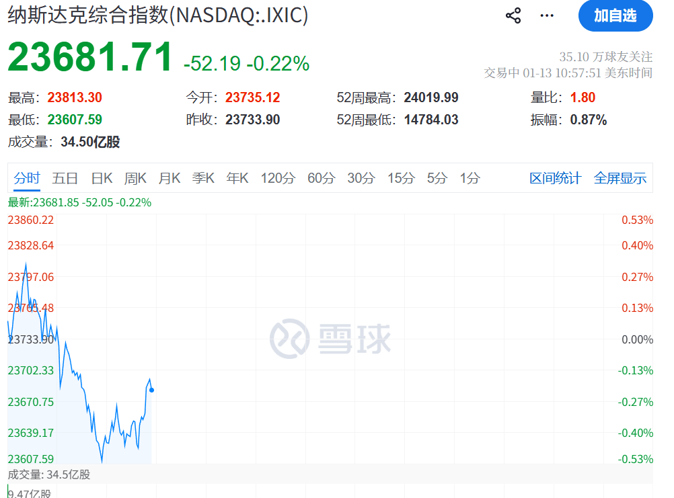Image resolution: width=674 pixels, height=498 pixels.
Task: Switch to the 日K tab
Action: (x=102, y=177)
